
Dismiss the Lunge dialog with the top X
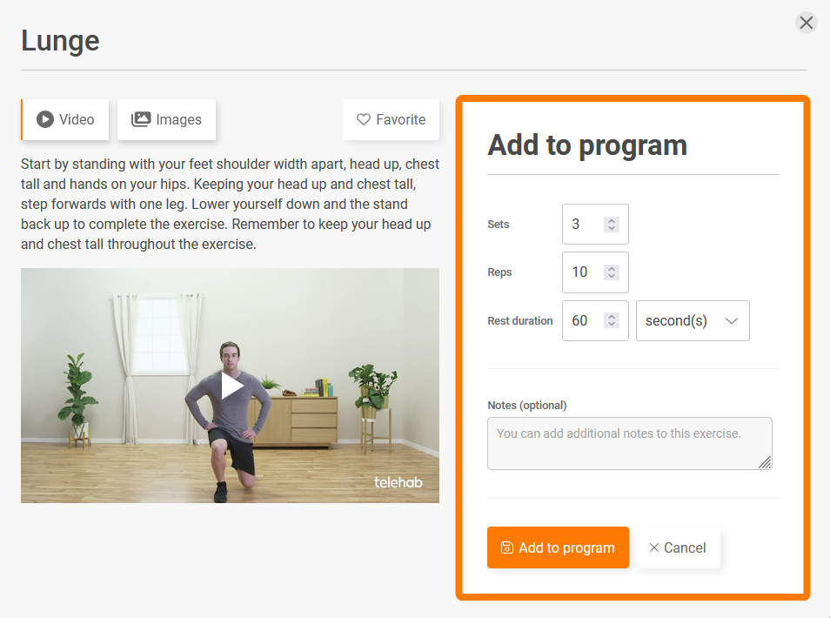pos(806,23)
